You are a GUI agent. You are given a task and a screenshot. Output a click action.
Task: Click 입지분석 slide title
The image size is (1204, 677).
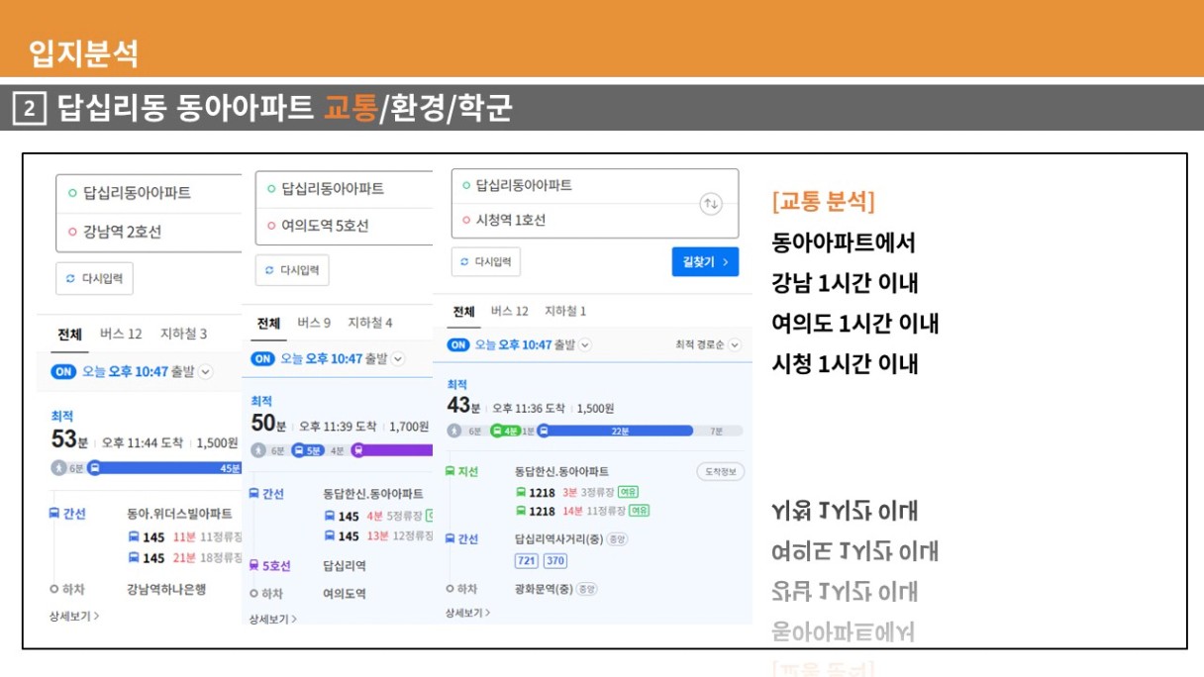[x=83, y=52]
